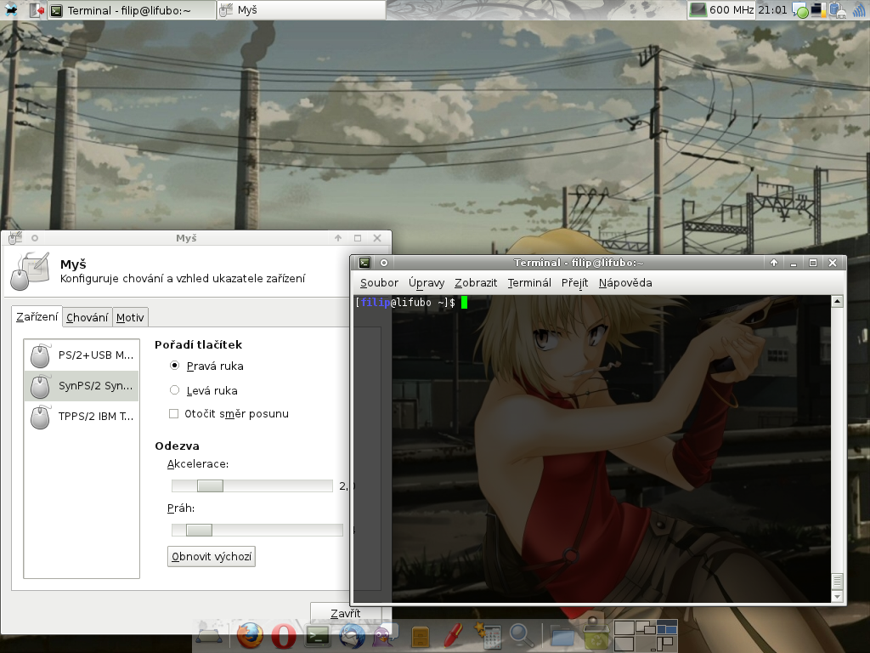The width and height of the screenshot is (870, 653).
Task: Click the 21:01 clock in panel
Action: [x=772, y=10]
